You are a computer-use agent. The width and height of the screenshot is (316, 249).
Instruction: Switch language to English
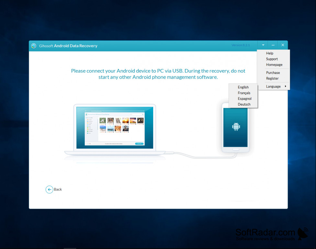[x=243, y=87]
